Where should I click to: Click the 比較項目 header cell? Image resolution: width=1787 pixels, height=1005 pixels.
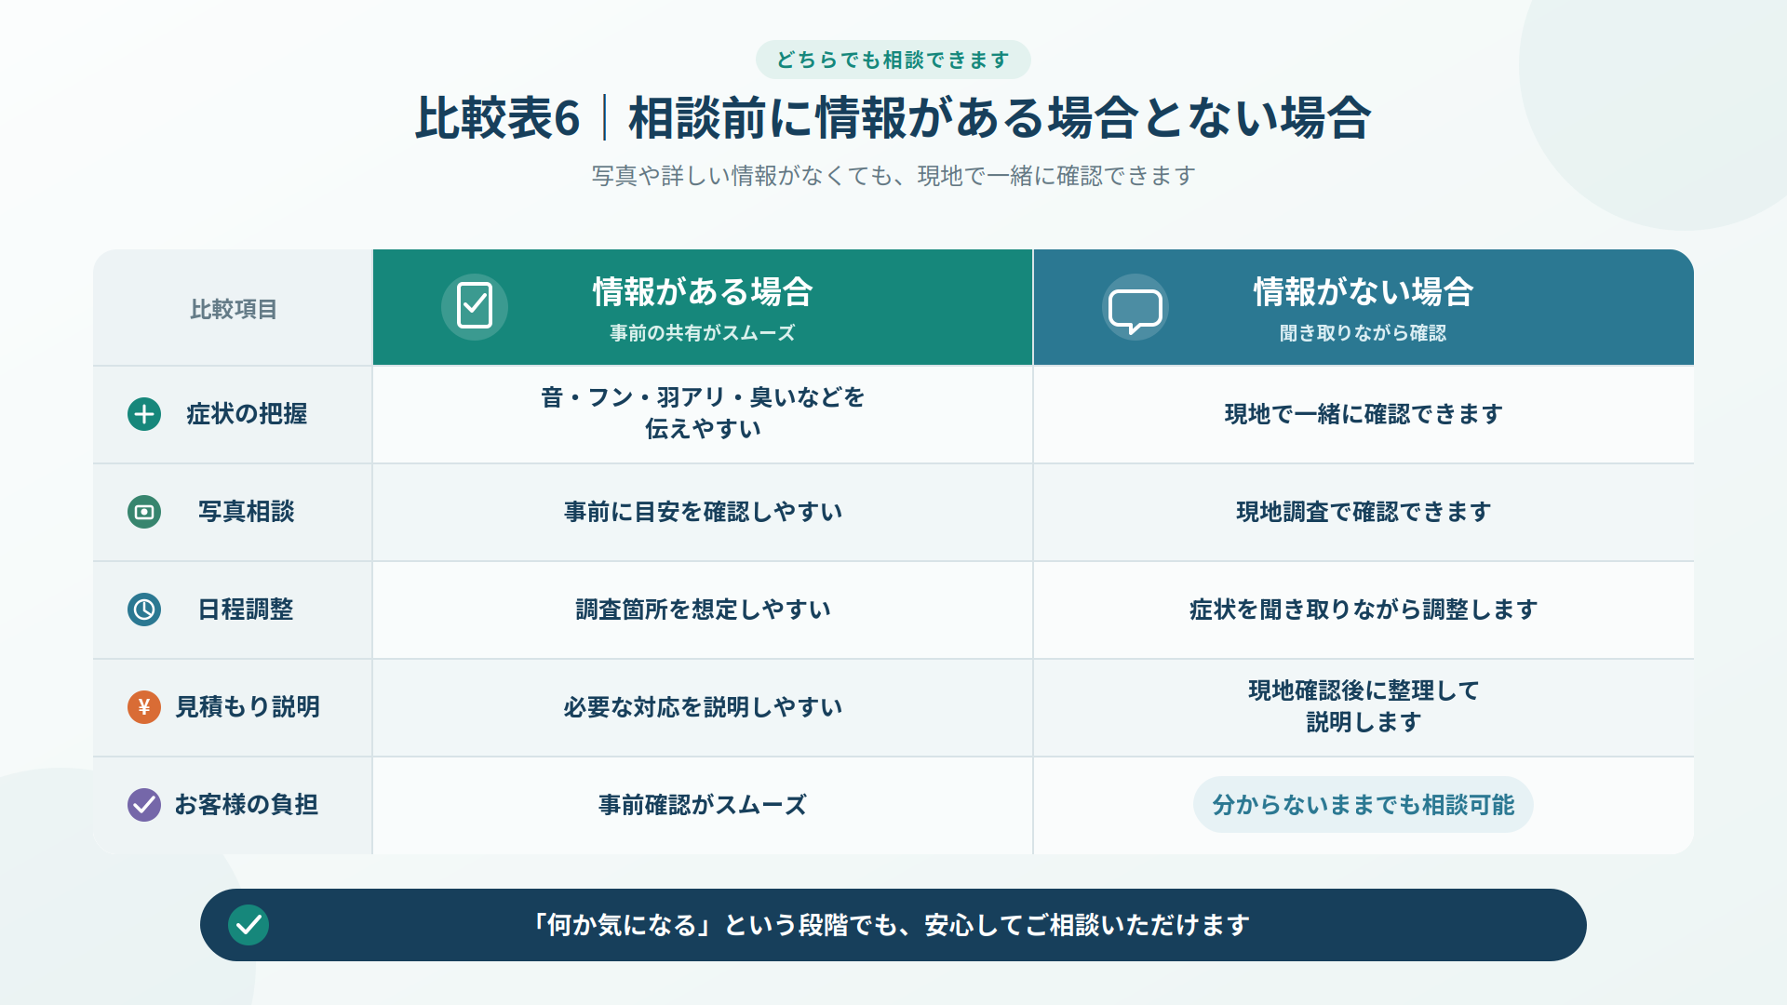pos(233,309)
